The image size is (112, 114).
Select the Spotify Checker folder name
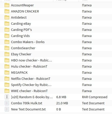tap(31, 85)
